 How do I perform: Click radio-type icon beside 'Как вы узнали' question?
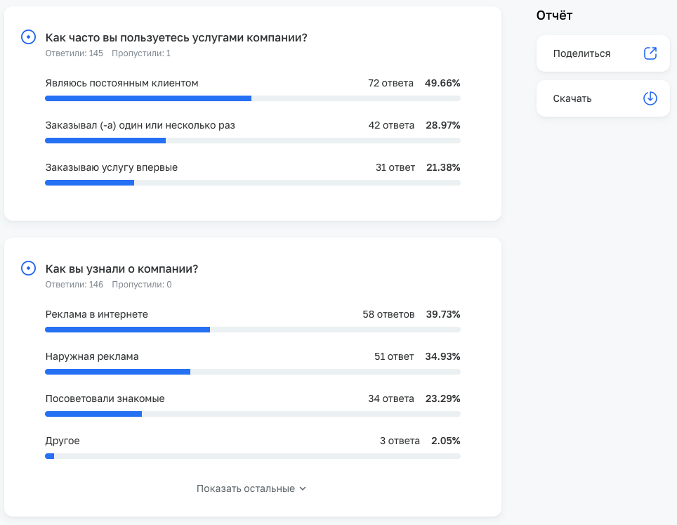pyautogui.click(x=28, y=268)
